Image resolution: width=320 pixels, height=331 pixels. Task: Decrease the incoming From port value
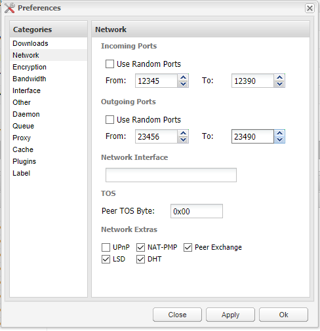pos(183,84)
